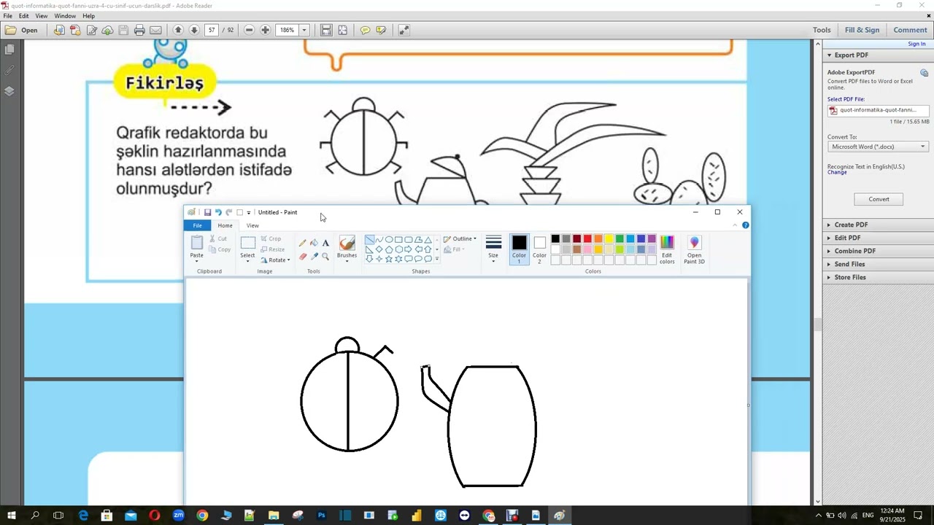
Task: Open Photoshop from the taskbar
Action: pos(321,516)
